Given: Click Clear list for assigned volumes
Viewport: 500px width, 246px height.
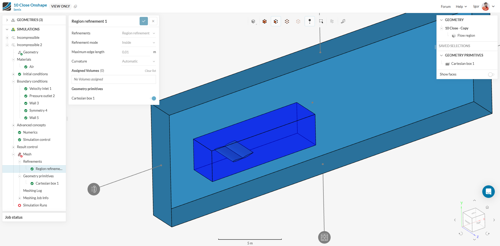Looking at the screenshot, I should tap(150, 71).
